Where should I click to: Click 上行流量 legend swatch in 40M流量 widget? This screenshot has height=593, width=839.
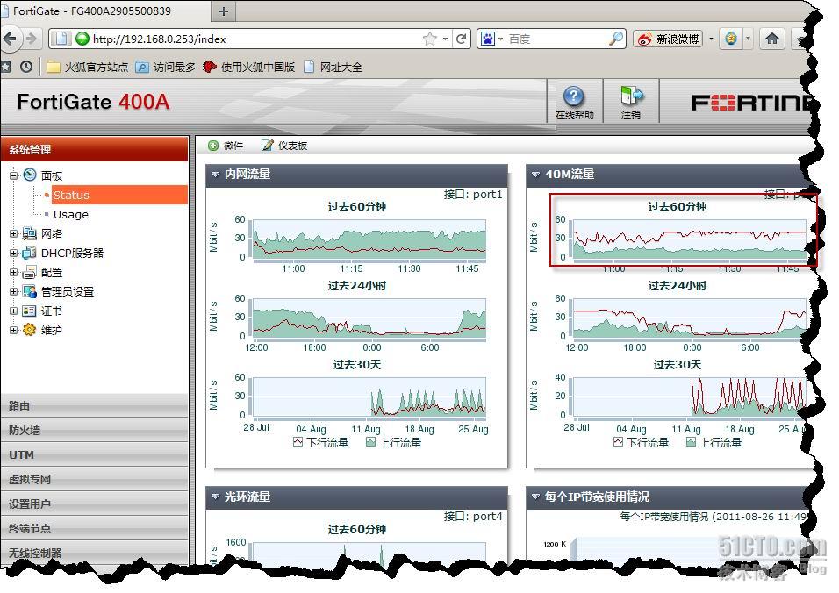[x=691, y=442]
